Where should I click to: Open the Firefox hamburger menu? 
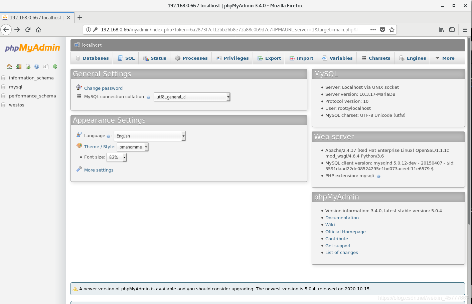click(465, 30)
